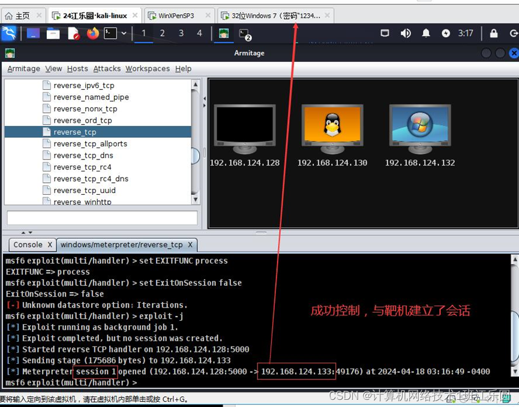Select the reverse_ord_tcp payload
519x407 pixels.
pyautogui.click(x=82, y=120)
